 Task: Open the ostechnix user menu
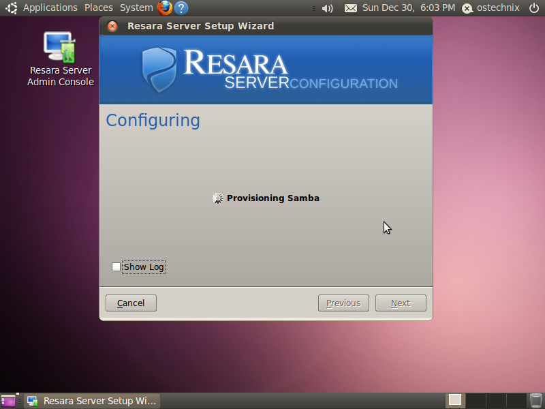coord(490,7)
